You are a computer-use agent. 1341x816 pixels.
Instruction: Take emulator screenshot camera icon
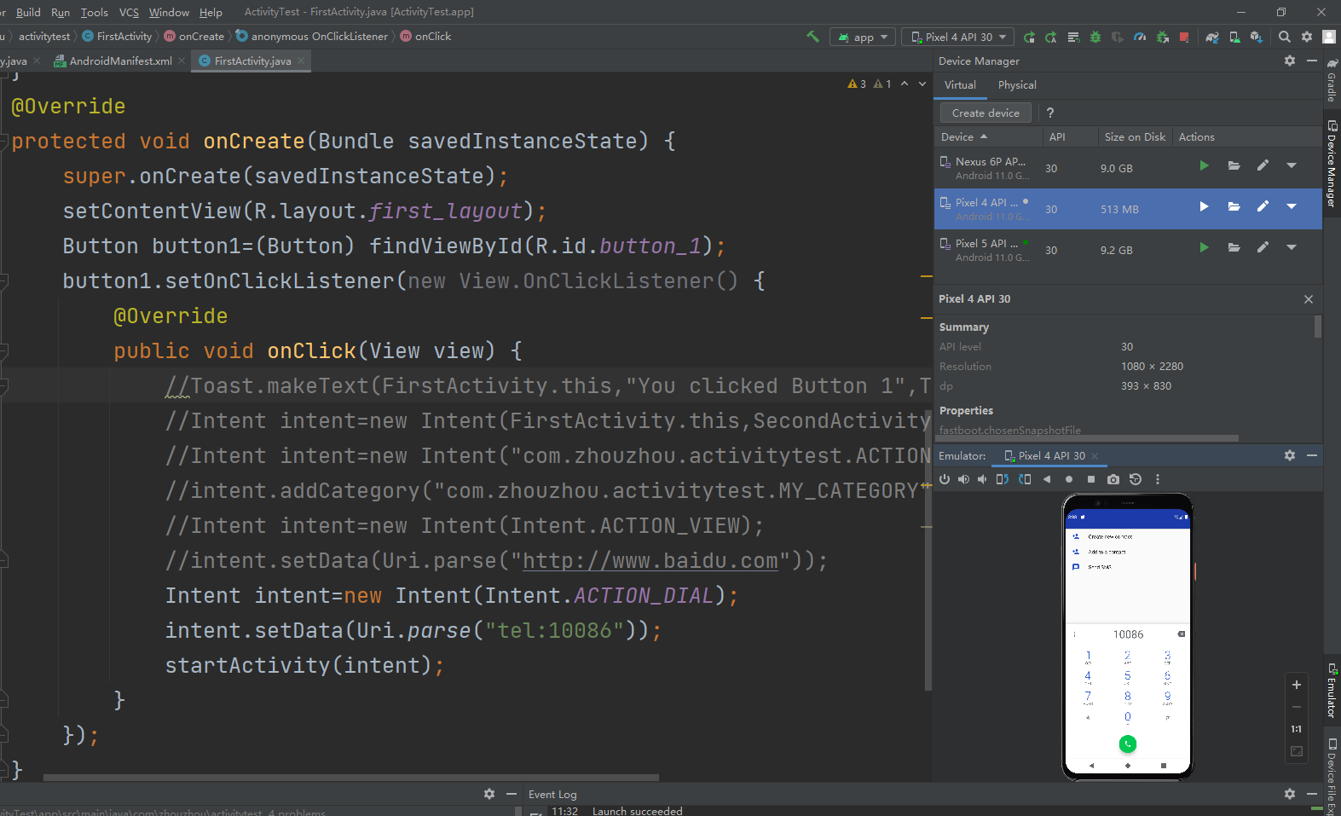coord(1113,479)
